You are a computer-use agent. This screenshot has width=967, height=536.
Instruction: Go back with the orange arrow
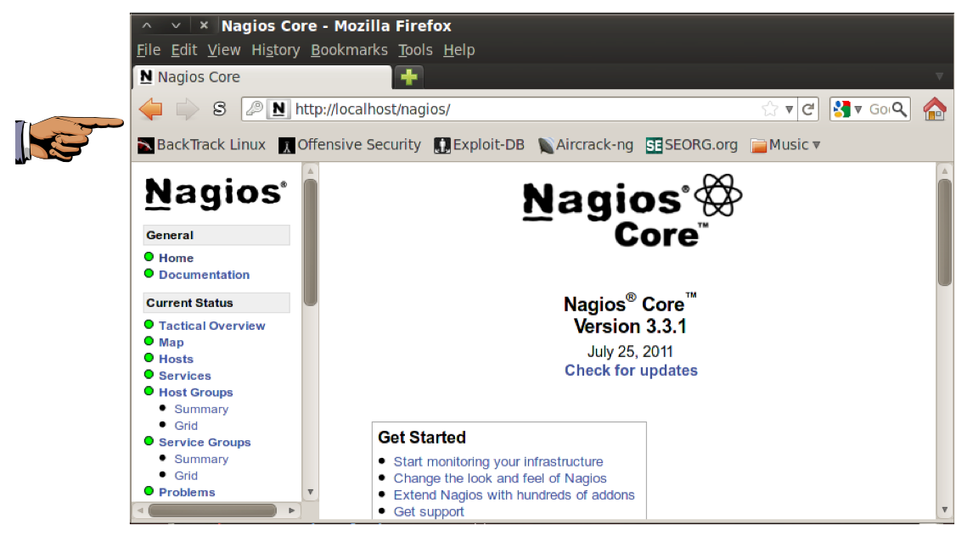click(x=150, y=109)
